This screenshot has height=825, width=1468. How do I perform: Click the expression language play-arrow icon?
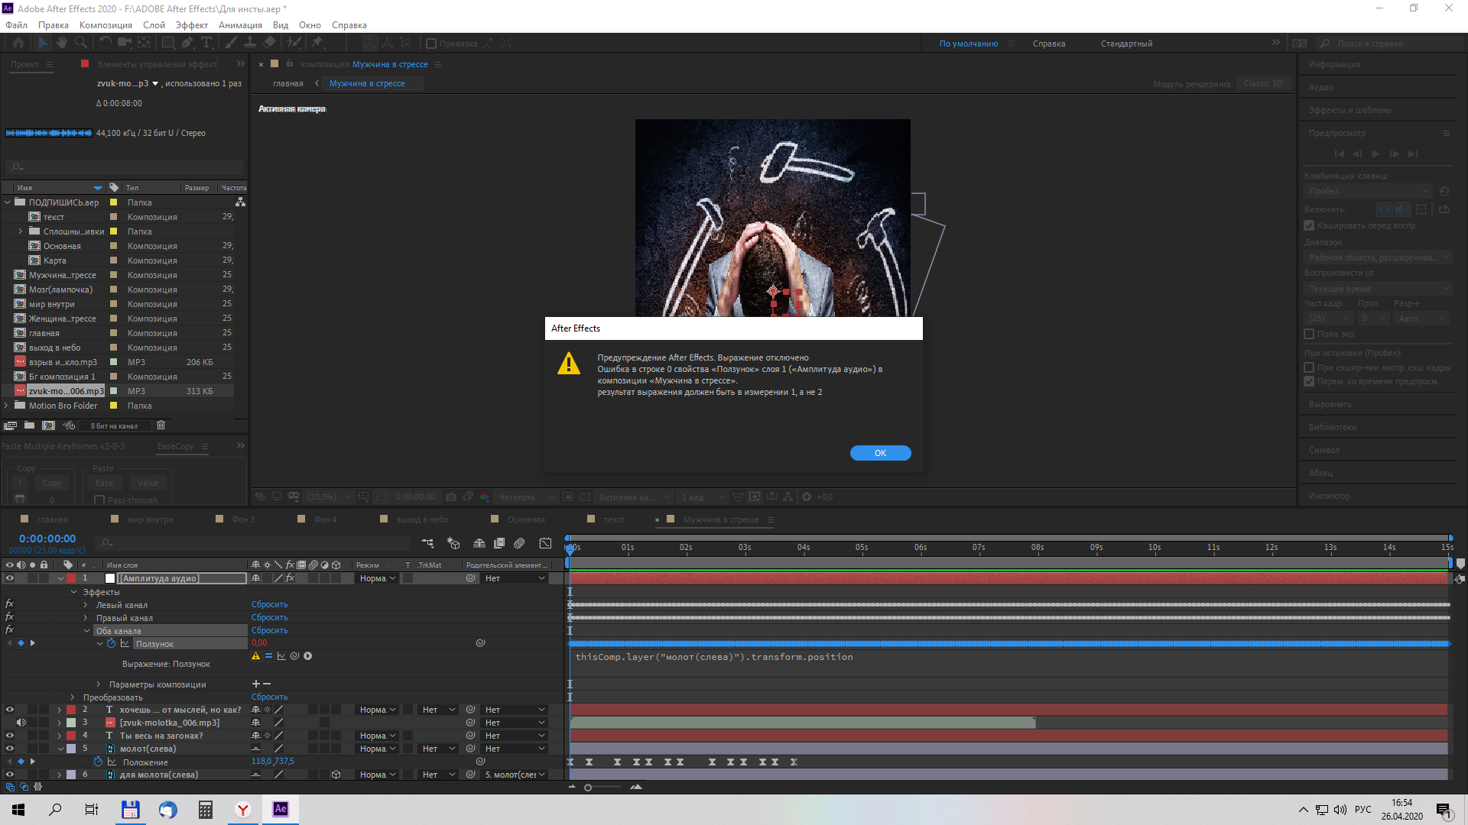point(308,656)
